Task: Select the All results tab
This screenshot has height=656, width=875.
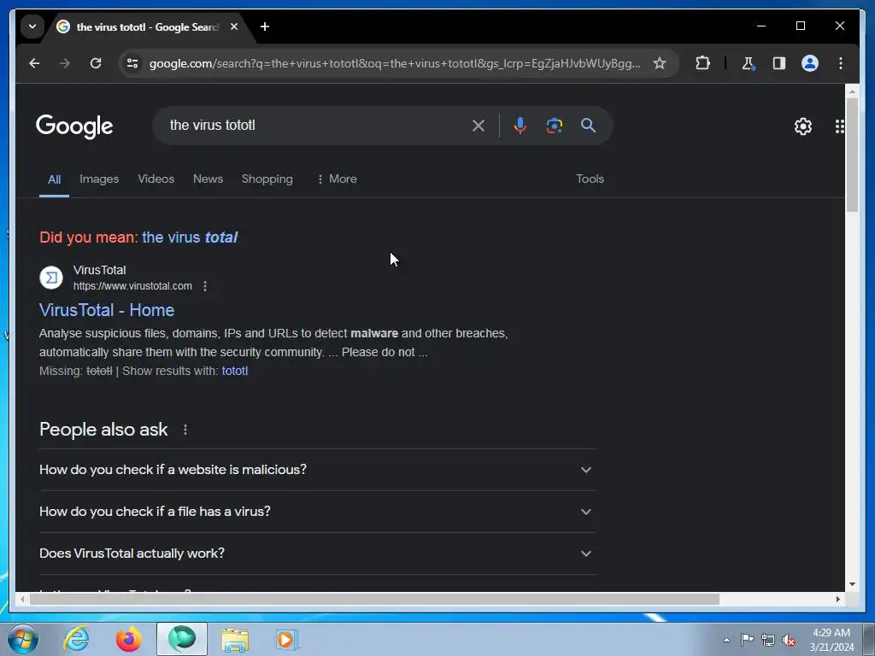Action: point(54,179)
